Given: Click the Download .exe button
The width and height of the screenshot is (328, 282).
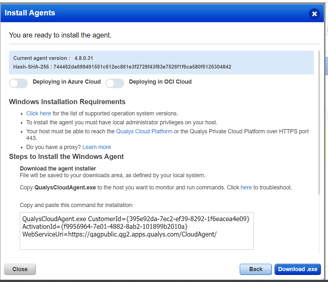Looking at the screenshot, I should [x=298, y=269].
